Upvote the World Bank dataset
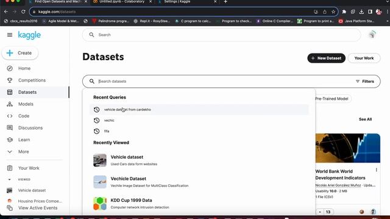Viewport: 390px width, 219px height. coord(320,212)
